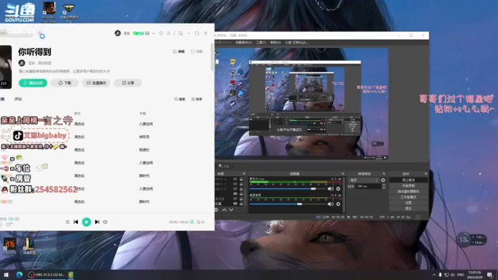498x280 pixels.
Task: Open OBS source properties gear below sources list
Action: 216,210
